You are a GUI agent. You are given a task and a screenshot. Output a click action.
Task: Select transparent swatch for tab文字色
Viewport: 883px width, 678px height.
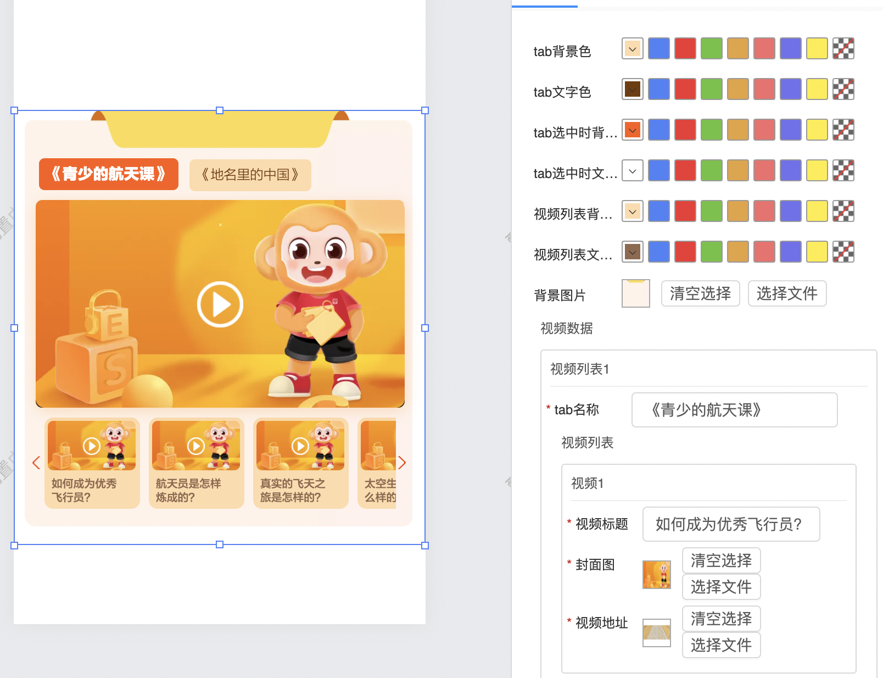coord(843,89)
